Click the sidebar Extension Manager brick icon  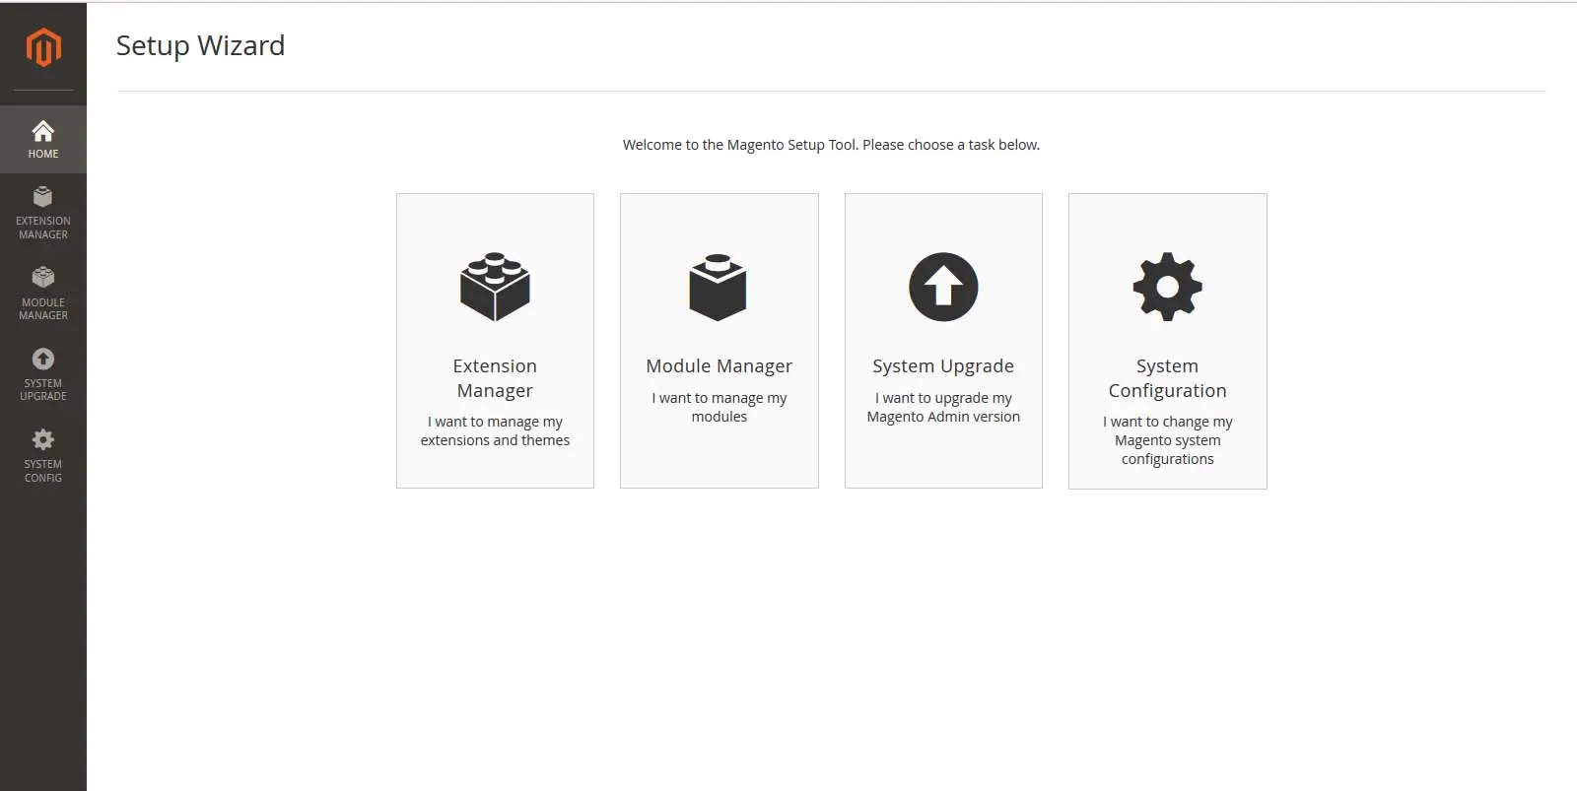[x=43, y=197]
